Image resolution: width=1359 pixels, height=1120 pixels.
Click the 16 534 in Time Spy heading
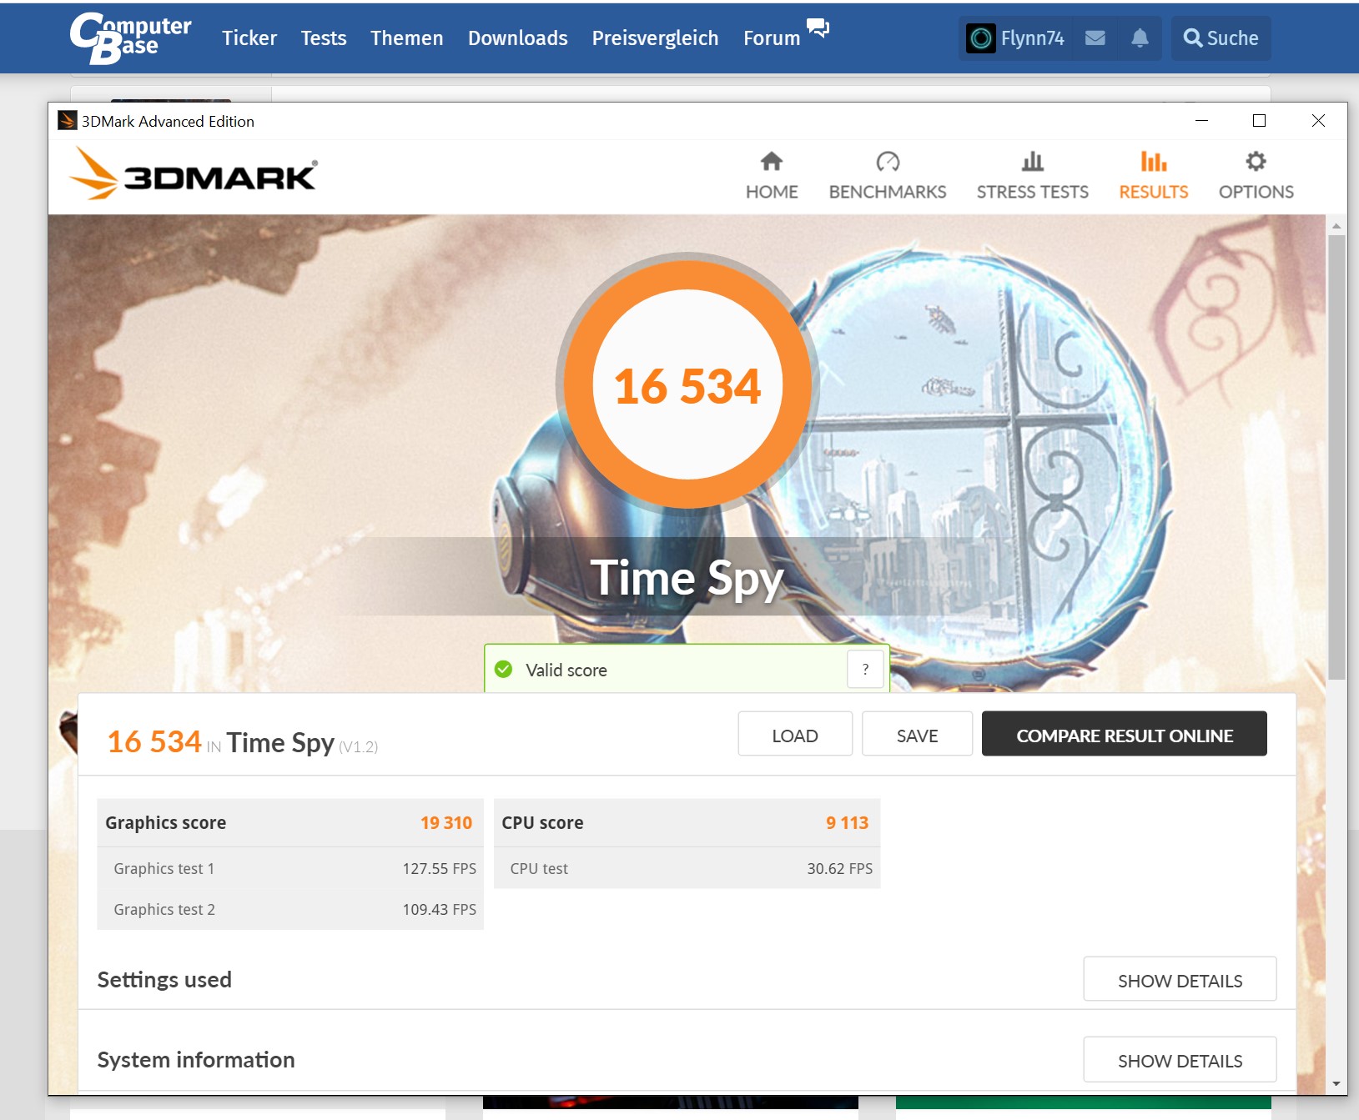(x=242, y=741)
